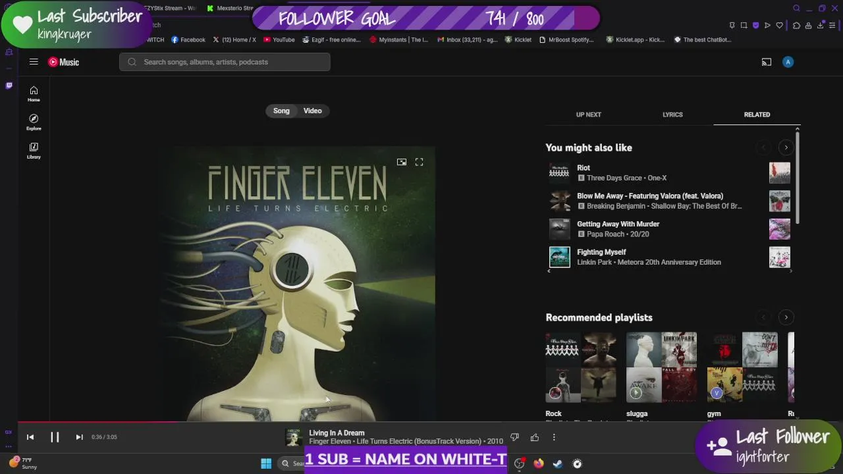Open the gym playlist thumbnail
This screenshot has height=474, width=843.
[743, 367]
